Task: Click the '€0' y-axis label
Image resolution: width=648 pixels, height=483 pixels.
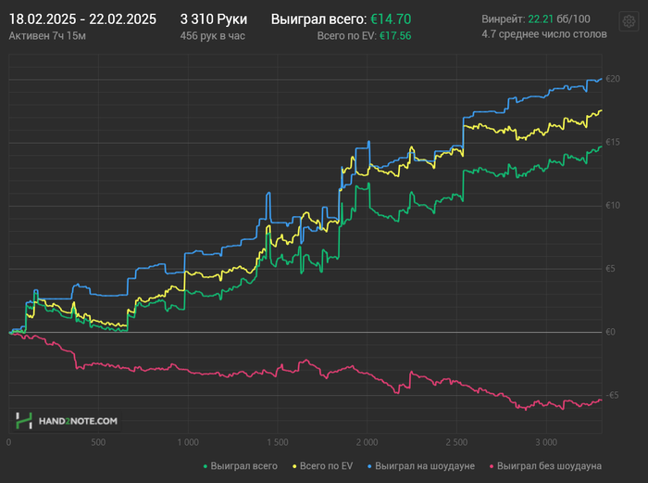Action: (x=610, y=332)
